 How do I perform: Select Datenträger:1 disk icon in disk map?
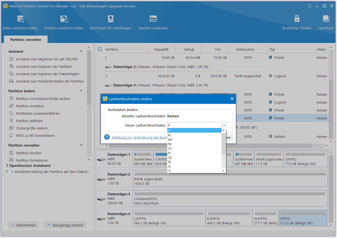(x=101, y=160)
